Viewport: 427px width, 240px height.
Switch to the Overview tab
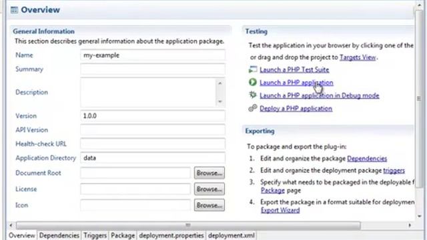tap(22, 235)
